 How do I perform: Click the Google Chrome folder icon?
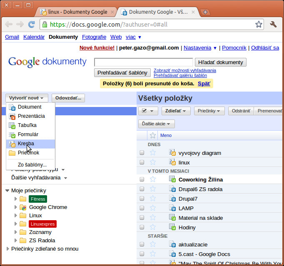(23, 207)
